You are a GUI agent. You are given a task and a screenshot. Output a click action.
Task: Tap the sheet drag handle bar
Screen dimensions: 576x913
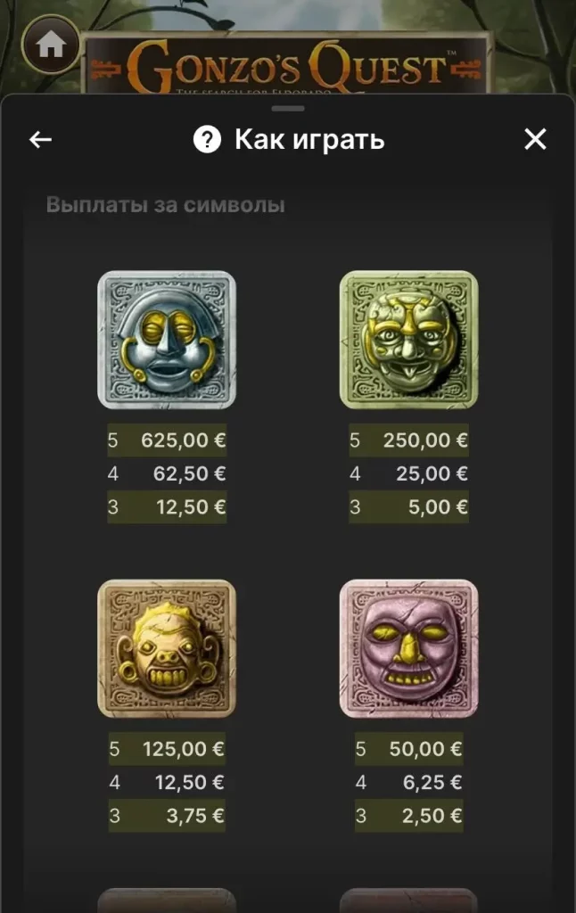pos(288,108)
